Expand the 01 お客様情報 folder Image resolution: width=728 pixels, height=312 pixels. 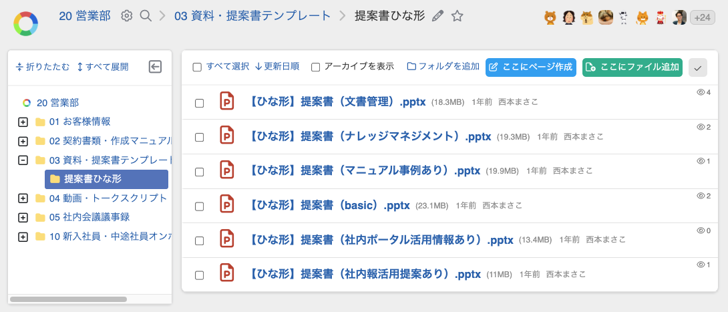(23, 122)
